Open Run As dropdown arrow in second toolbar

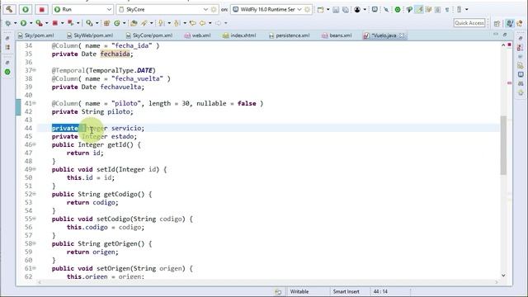point(31,23)
